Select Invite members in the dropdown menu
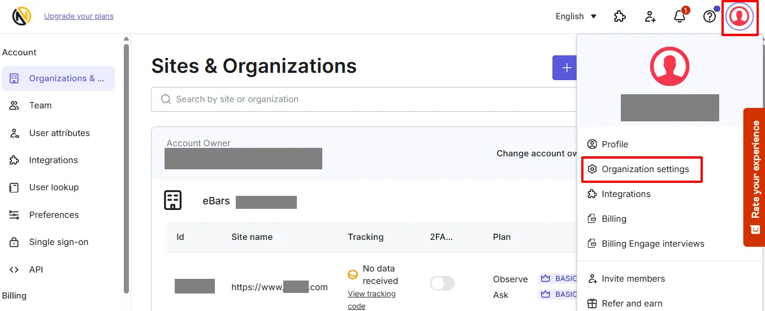This screenshot has width=765, height=311. pyautogui.click(x=626, y=279)
